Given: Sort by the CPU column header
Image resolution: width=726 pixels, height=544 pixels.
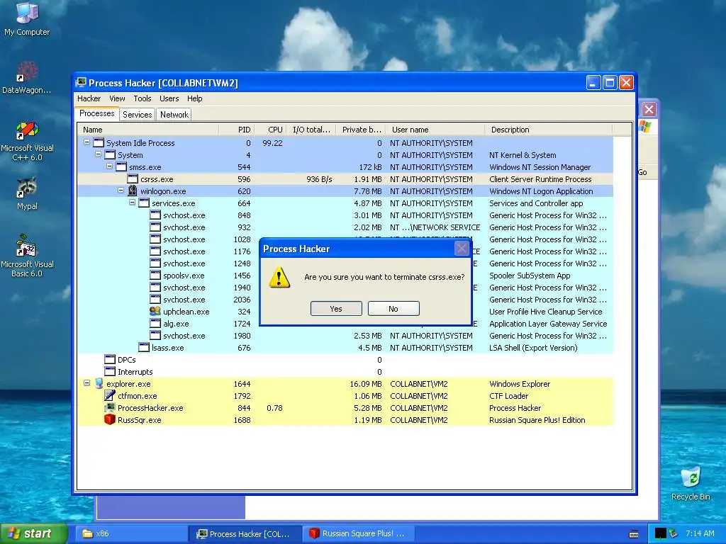Looking at the screenshot, I should pos(270,130).
